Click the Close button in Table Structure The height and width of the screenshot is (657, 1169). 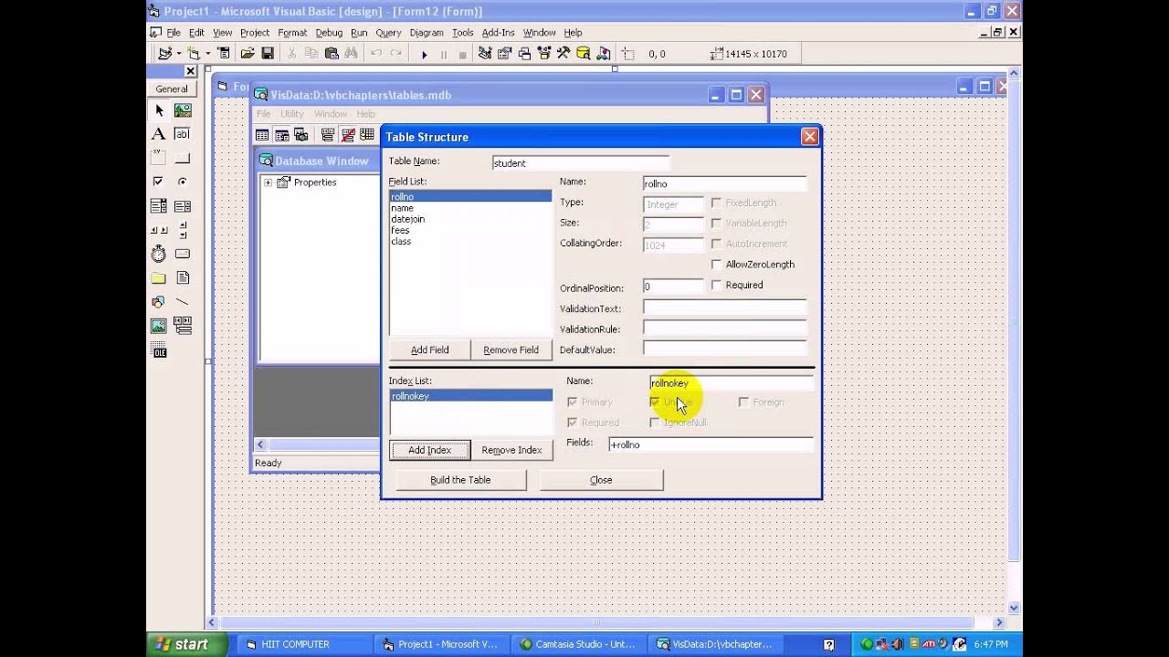coord(601,480)
